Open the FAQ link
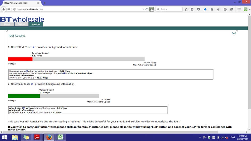Screen dimensions: 251x141 (x=234, y=33)
